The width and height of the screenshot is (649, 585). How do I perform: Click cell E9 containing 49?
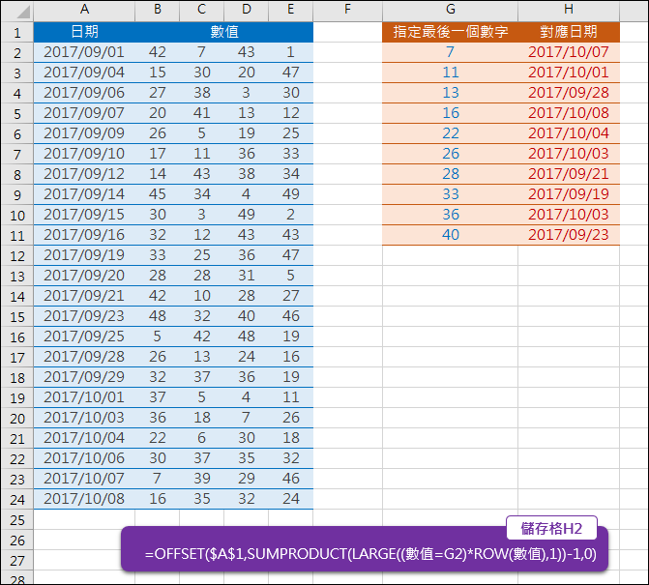(290, 194)
